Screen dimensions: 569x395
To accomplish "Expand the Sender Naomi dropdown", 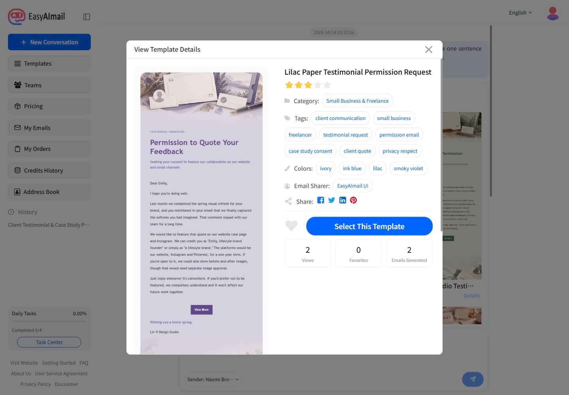I will click(213, 379).
